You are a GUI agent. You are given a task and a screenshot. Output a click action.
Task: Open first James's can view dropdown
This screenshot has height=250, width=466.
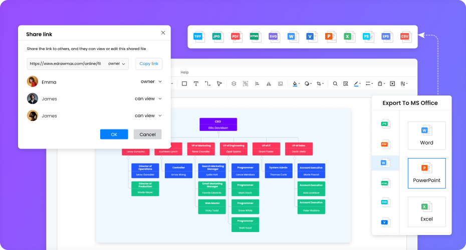point(148,98)
